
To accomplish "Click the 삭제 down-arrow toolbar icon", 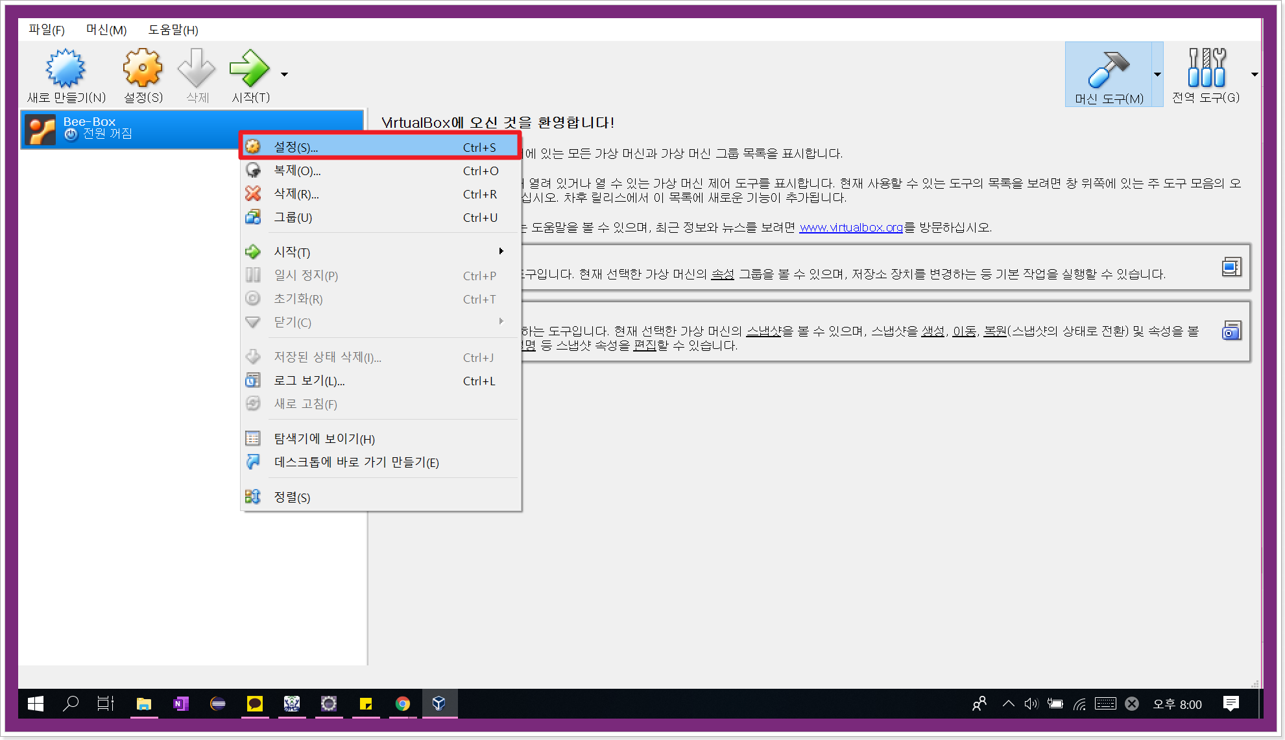I will point(197,75).
